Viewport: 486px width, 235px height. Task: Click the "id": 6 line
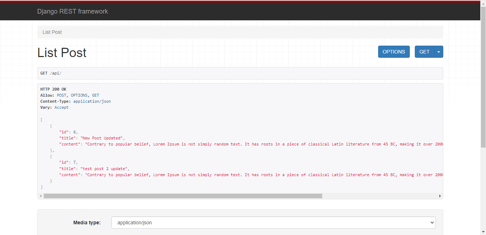click(x=69, y=132)
